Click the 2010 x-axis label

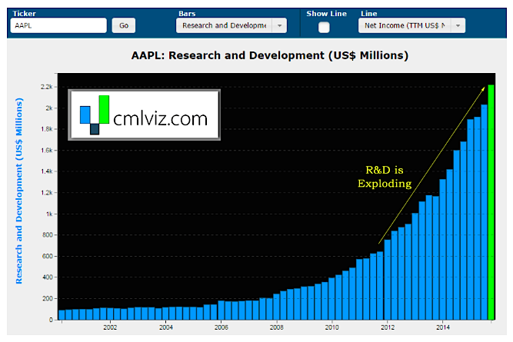coord(331,327)
